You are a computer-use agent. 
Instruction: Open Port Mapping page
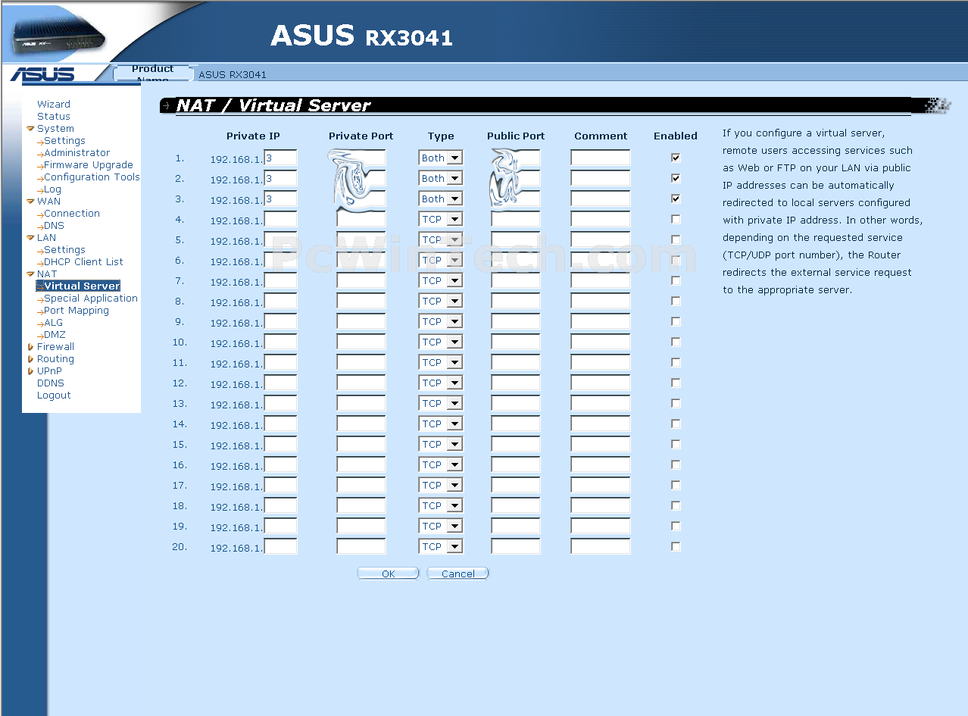[x=77, y=311]
